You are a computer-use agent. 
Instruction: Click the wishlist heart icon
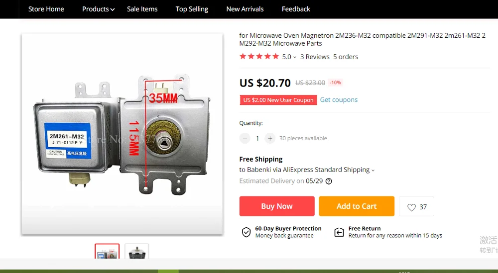coord(411,207)
